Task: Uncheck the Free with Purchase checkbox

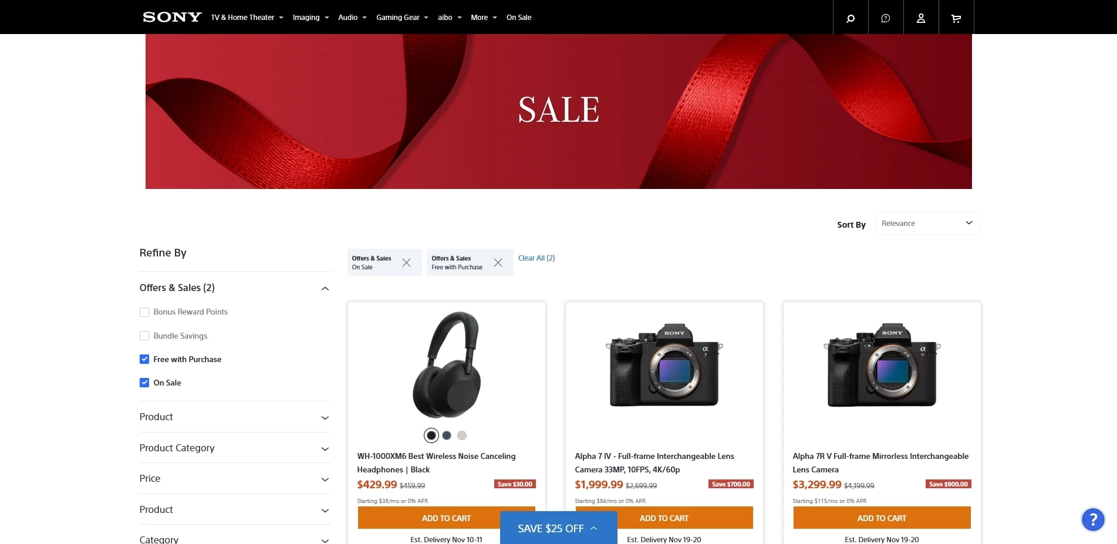Action: pos(144,359)
